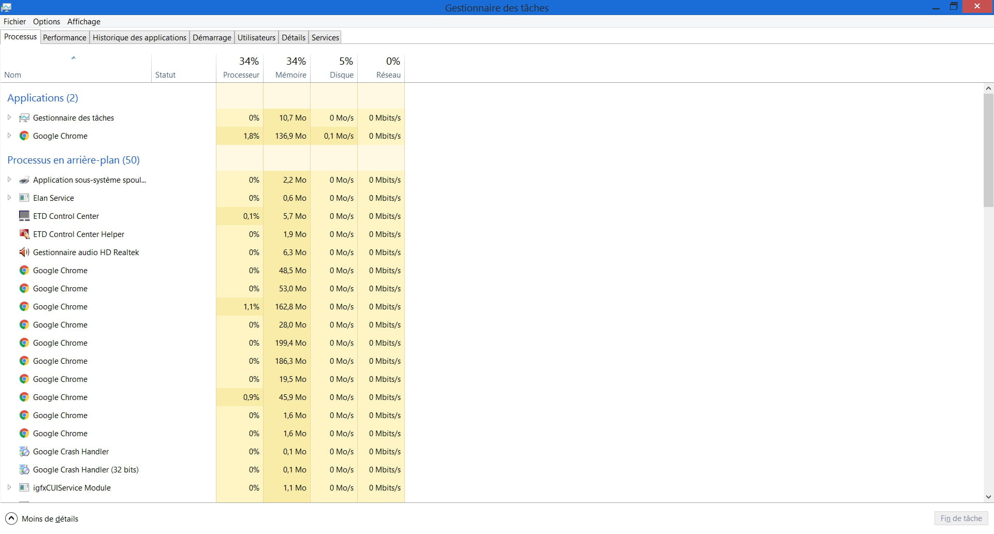Click the Google Crash Handler (32 bits) icon
This screenshot has height=534, width=994.
[x=24, y=470]
